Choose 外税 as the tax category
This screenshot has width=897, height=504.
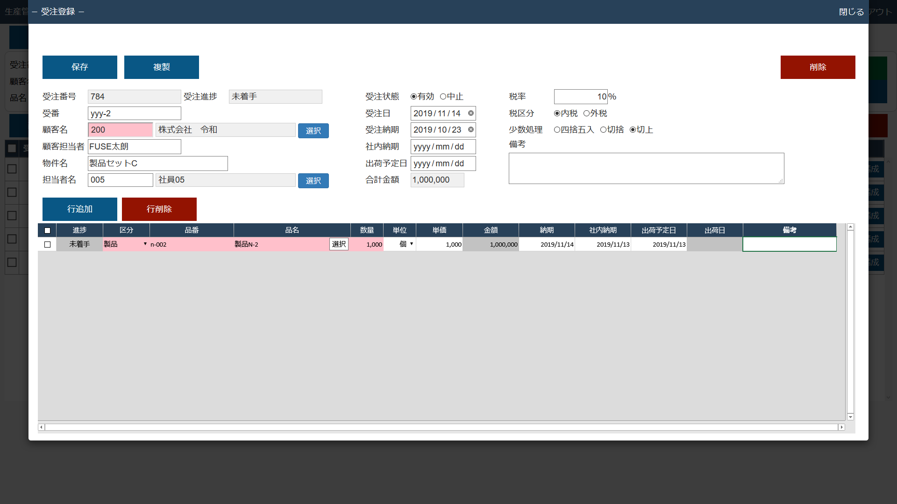tap(586, 114)
